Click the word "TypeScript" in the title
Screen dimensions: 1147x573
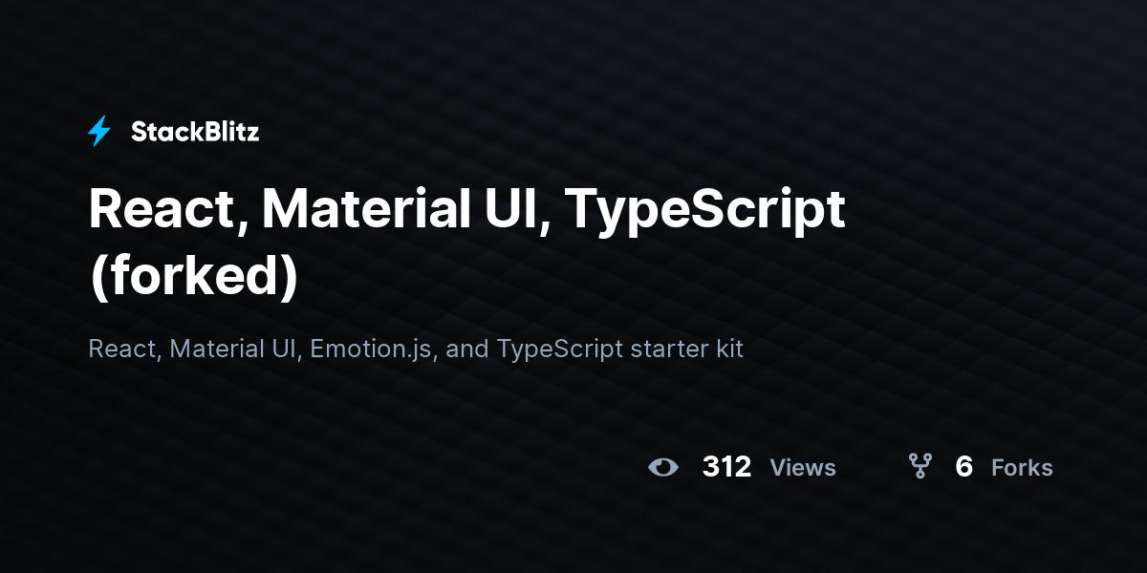click(x=704, y=212)
